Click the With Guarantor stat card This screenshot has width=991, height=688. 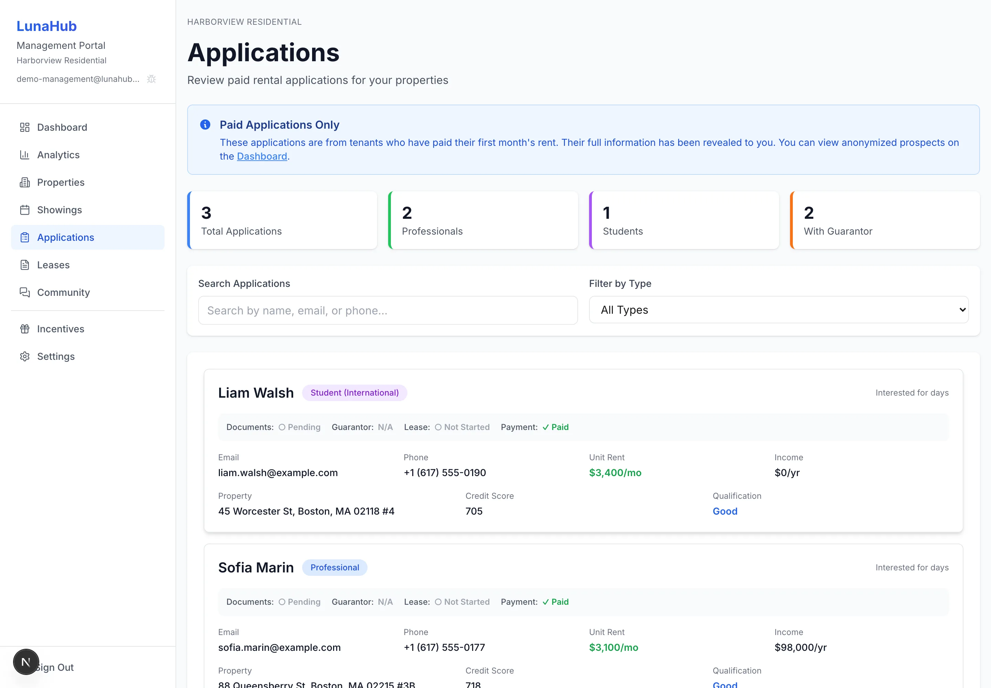pos(885,220)
